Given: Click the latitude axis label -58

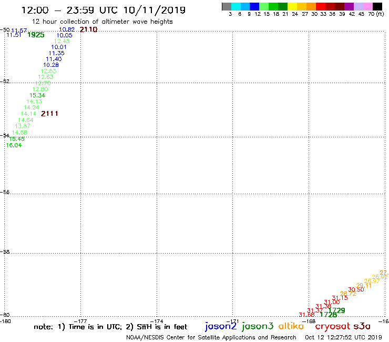Looking at the screenshot, I should [x=5, y=252].
